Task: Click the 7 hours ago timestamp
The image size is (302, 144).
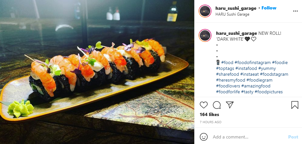Action: coord(211,122)
